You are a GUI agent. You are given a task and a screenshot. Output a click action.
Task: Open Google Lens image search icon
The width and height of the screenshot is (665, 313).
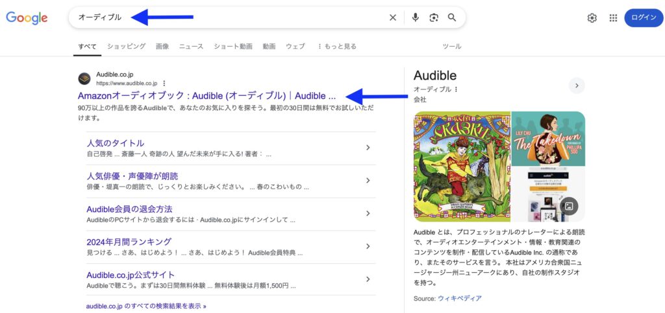tap(433, 17)
